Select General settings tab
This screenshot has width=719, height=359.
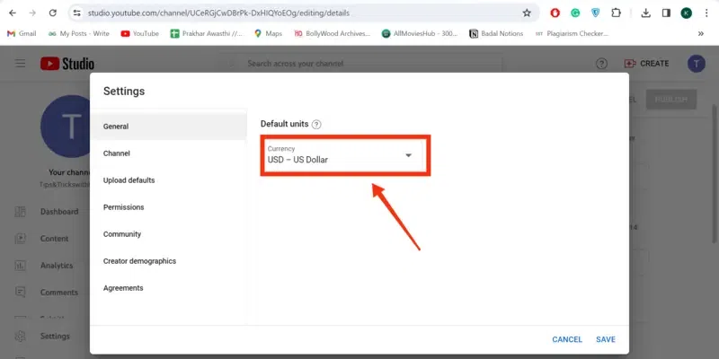[x=168, y=127]
